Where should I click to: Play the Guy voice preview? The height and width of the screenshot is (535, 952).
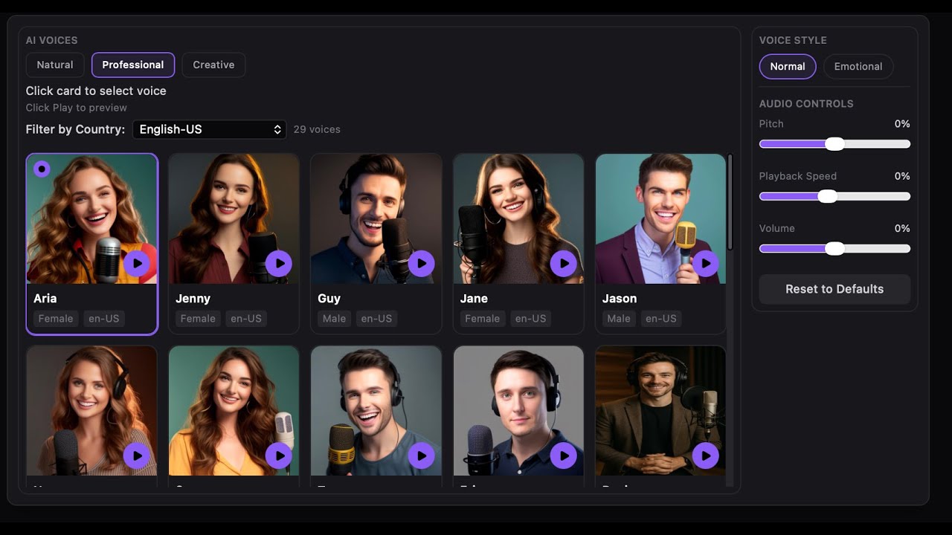[x=422, y=263]
